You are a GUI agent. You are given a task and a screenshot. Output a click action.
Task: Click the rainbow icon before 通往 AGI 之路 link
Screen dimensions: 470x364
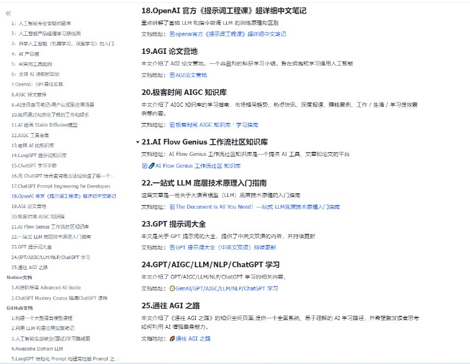tap(172, 339)
